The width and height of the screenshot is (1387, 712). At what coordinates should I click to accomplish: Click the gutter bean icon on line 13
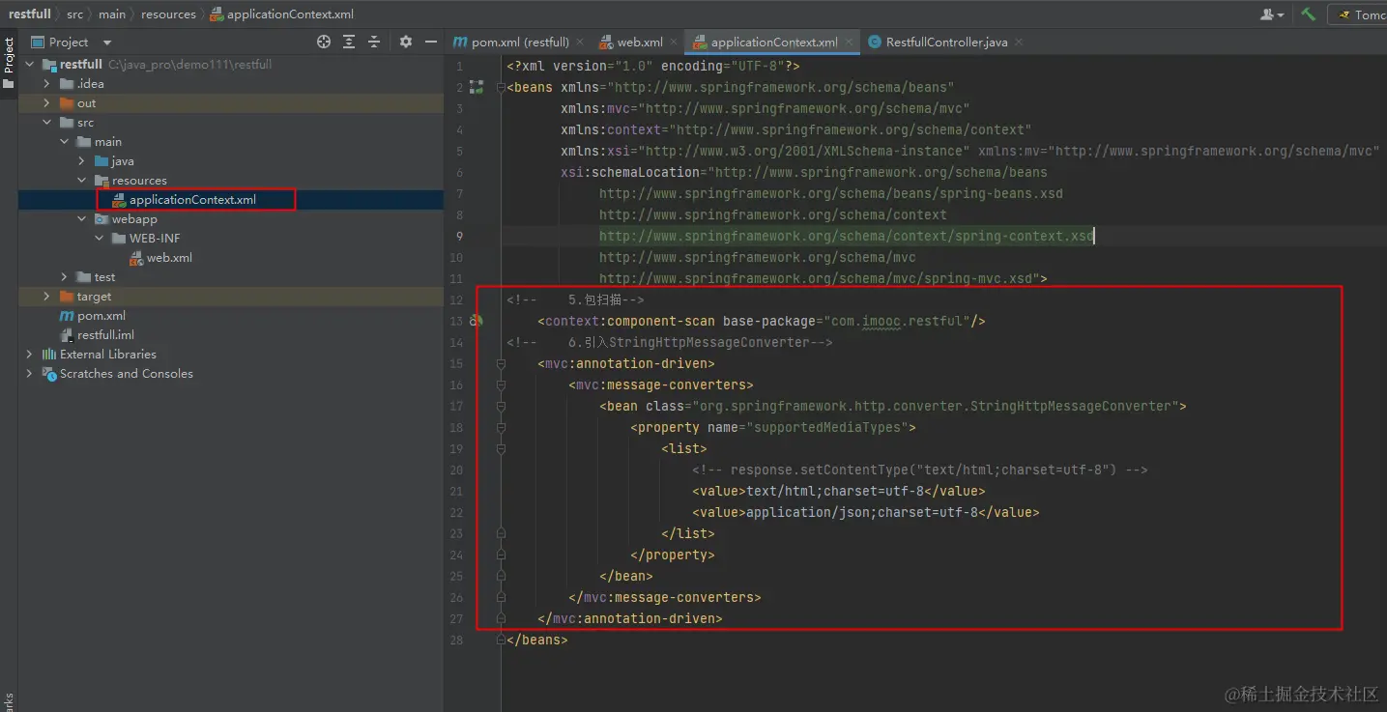point(476,321)
